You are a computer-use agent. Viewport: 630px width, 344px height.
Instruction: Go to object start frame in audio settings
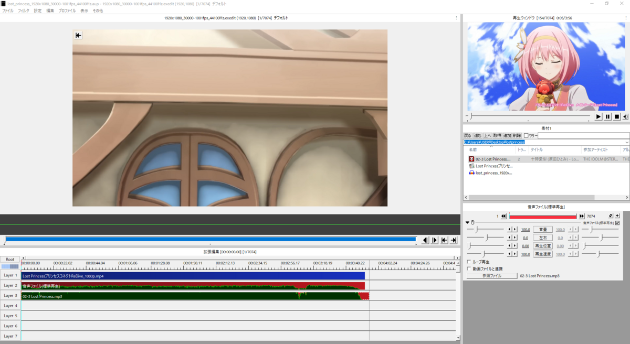click(504, 216)
